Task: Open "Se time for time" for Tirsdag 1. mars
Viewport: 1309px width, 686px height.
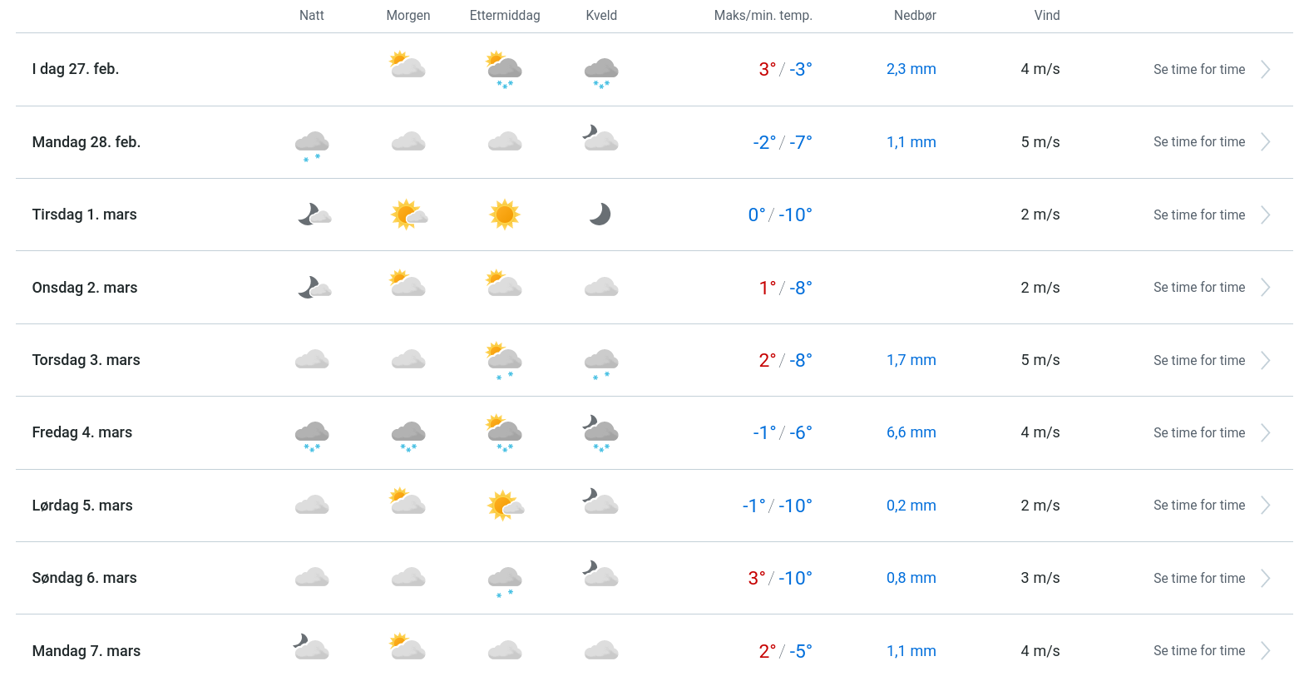Action: [1198, 215]
